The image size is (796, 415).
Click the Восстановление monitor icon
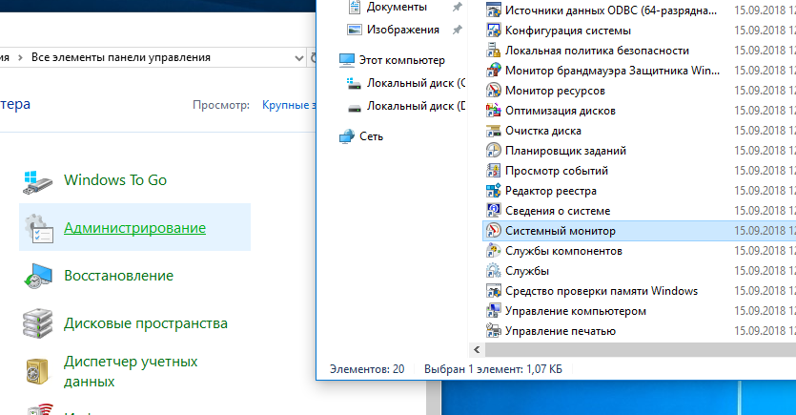click(37, 276)
